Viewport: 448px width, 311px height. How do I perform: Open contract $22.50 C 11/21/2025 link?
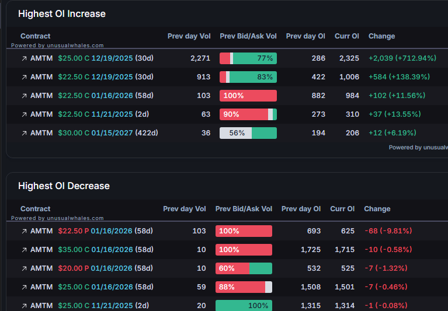103,114
